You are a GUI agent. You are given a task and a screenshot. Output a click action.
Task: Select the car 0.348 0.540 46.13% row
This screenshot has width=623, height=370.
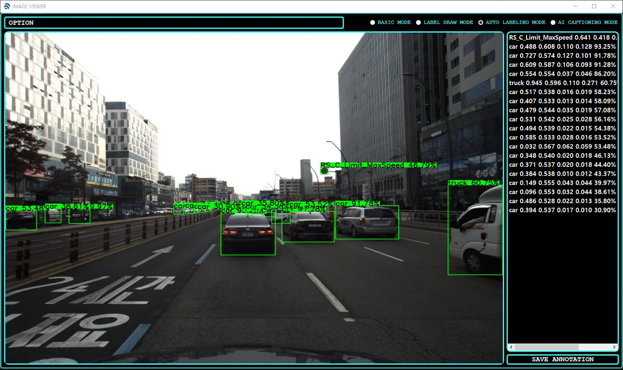(x=563, y=156)
